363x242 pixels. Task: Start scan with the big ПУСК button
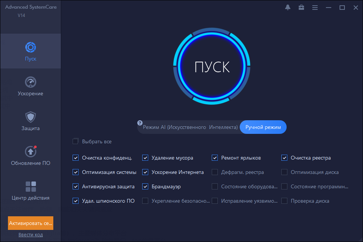click(x=212, y=67)
